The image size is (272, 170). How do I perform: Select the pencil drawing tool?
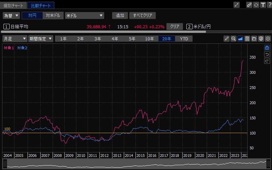pyautogui.click(x=227, y=39)
